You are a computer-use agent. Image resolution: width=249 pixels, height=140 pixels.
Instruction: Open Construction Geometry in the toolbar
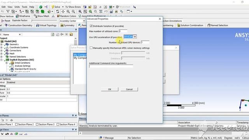point(18,25)
